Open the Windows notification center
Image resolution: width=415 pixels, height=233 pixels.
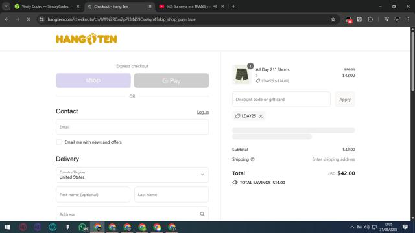click(x=405, y=227)
